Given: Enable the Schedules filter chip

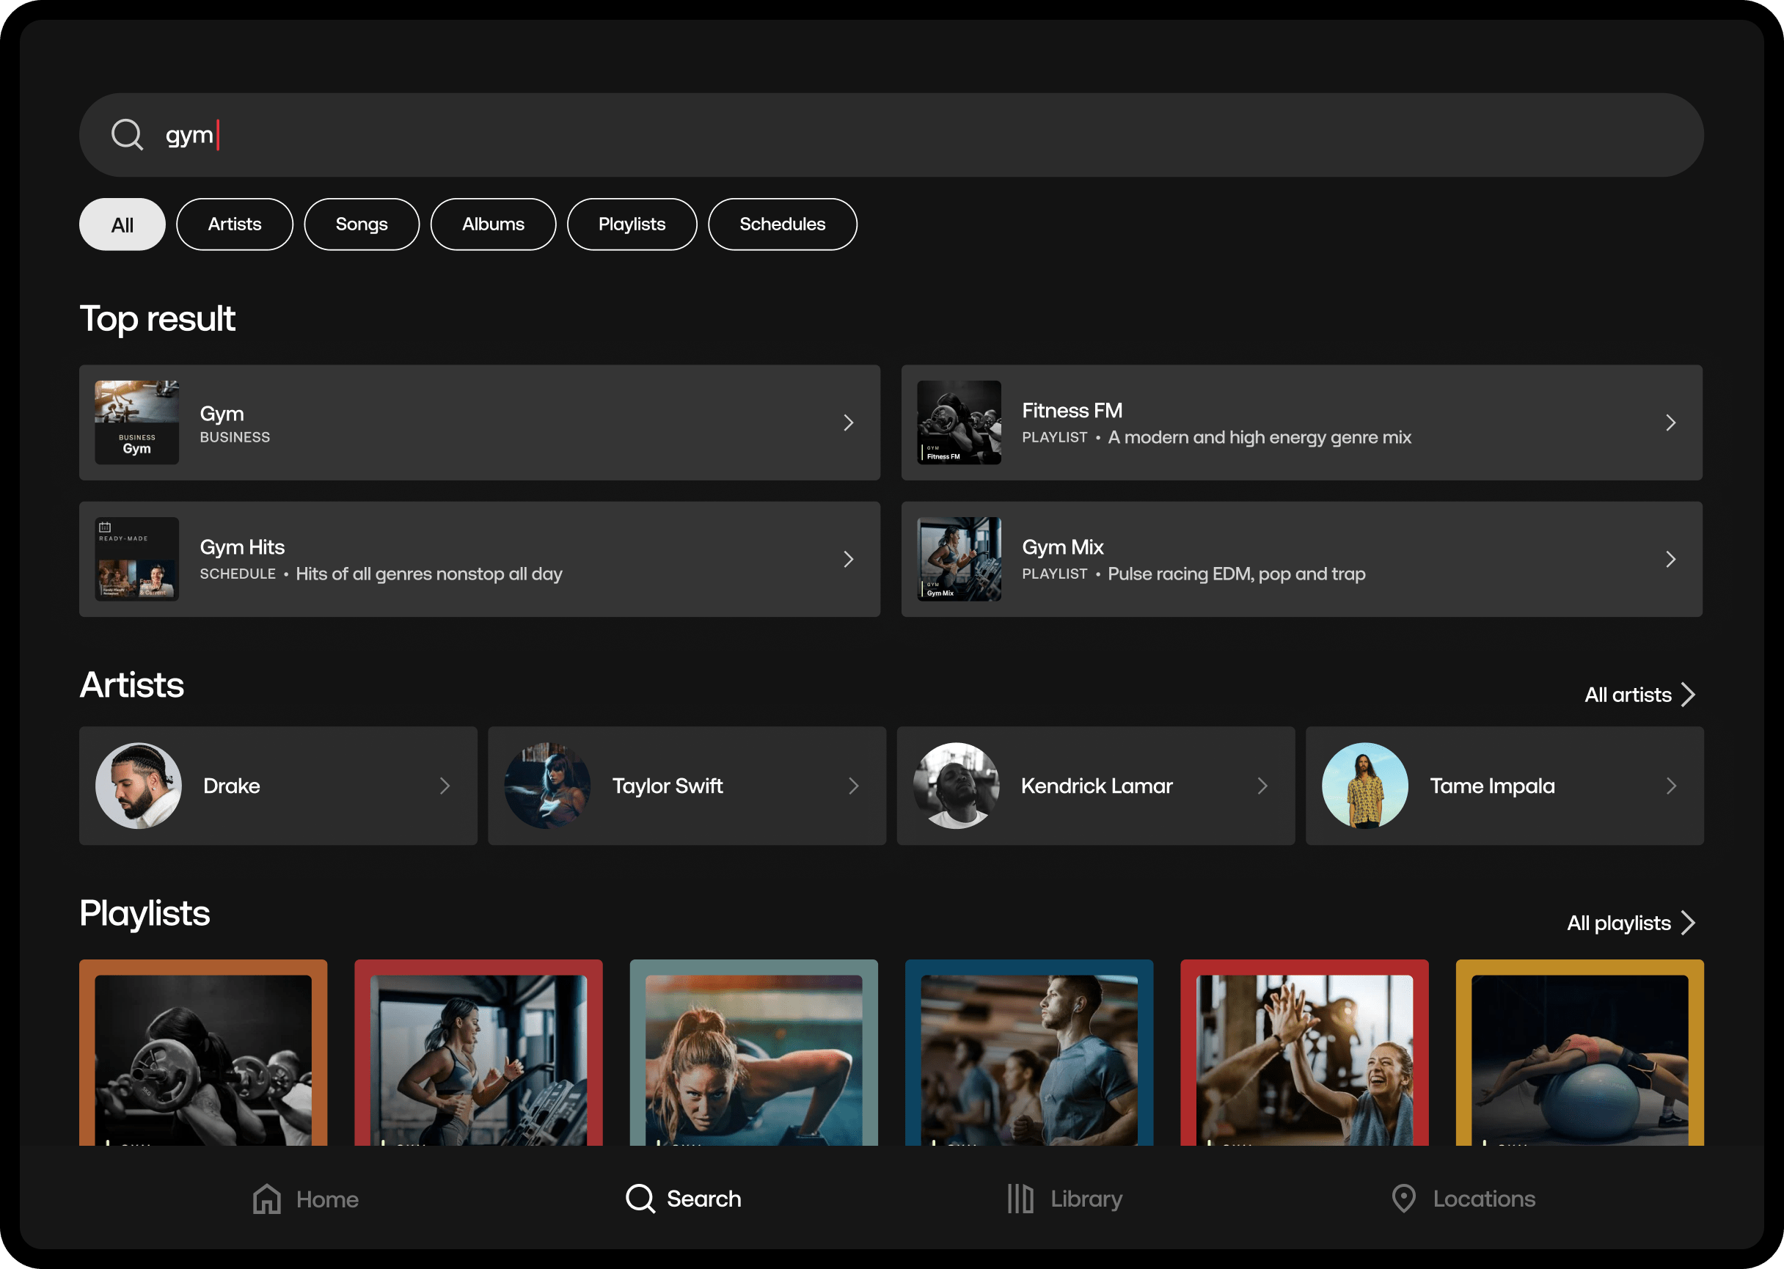Looking at the screenshot, I should (x=781, y=224).
